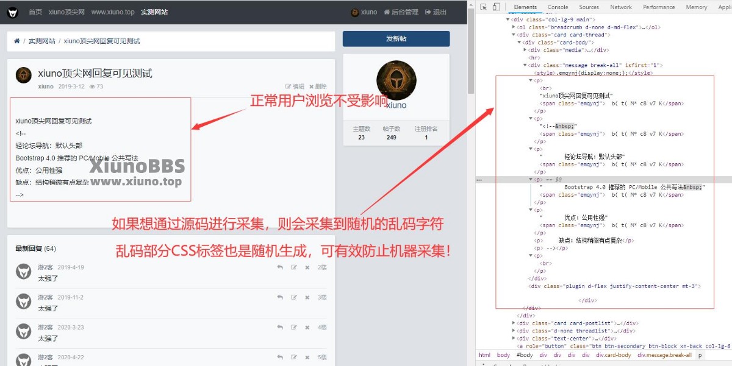
Task: Go to 首页 in the navbar
Action: pos(35,12)
